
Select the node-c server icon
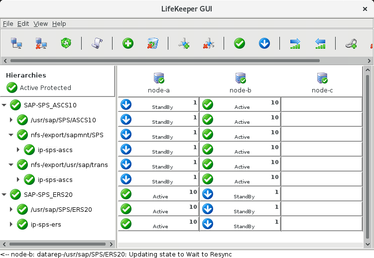coord(322,78)
